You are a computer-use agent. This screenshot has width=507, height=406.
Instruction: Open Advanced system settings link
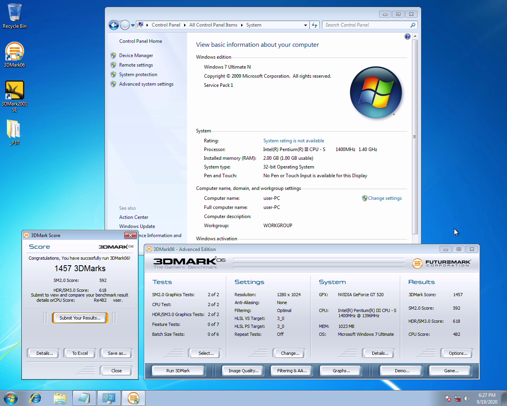tap(146, 84)
